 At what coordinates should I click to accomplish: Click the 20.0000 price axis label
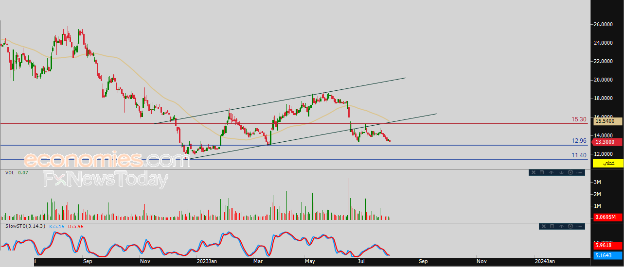point(603,80)
